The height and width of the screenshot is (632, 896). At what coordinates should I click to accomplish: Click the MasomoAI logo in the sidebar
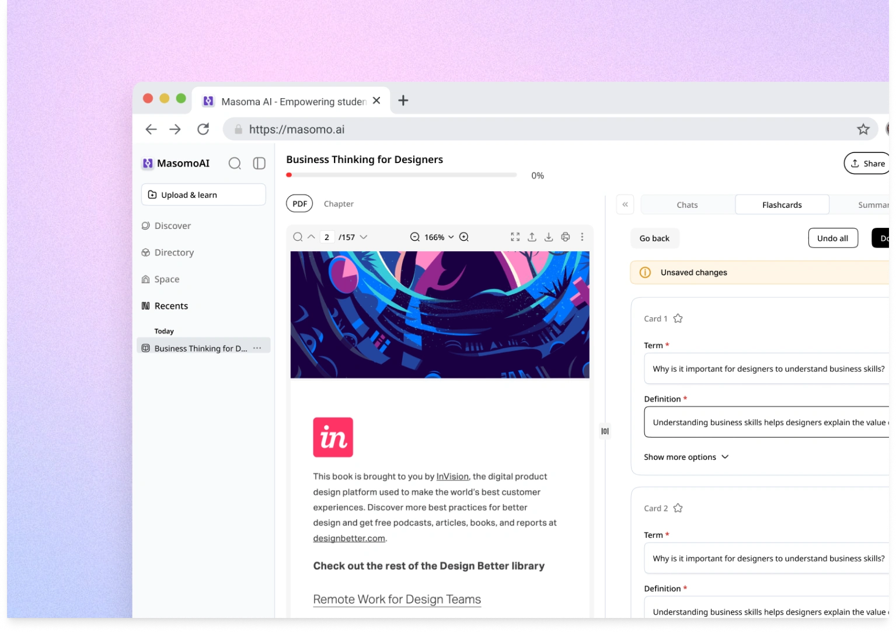(x=176, y=164)
